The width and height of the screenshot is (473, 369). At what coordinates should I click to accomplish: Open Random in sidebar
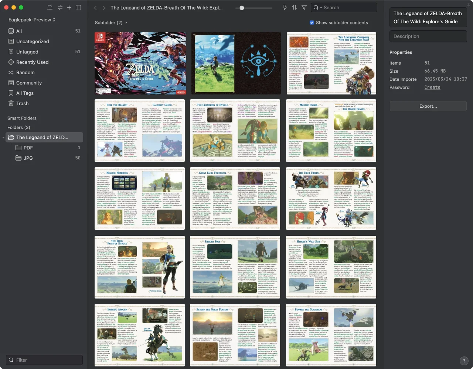(44, 72)
